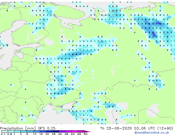The height and width of the screenshot is (135, 175).
Task: Click the '11' precipitation value on the map
Action: tap(153, 24)
